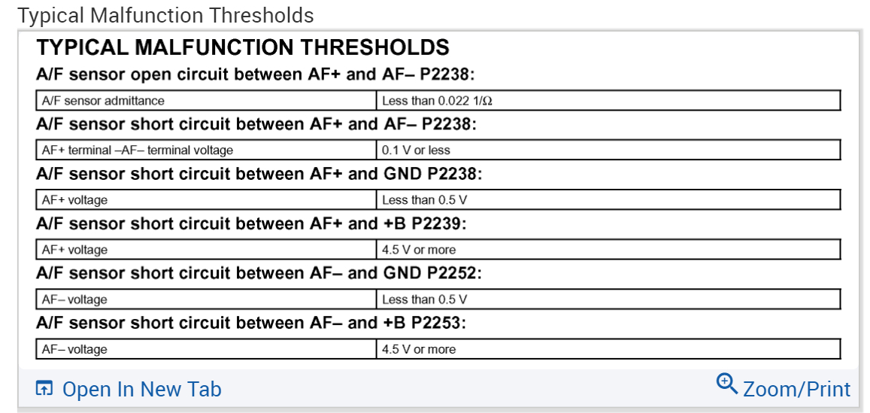This screenshot has height=413, width=870.
Task: Click the Less than 0.022 1/Ω value
Action: pos(437,101)
